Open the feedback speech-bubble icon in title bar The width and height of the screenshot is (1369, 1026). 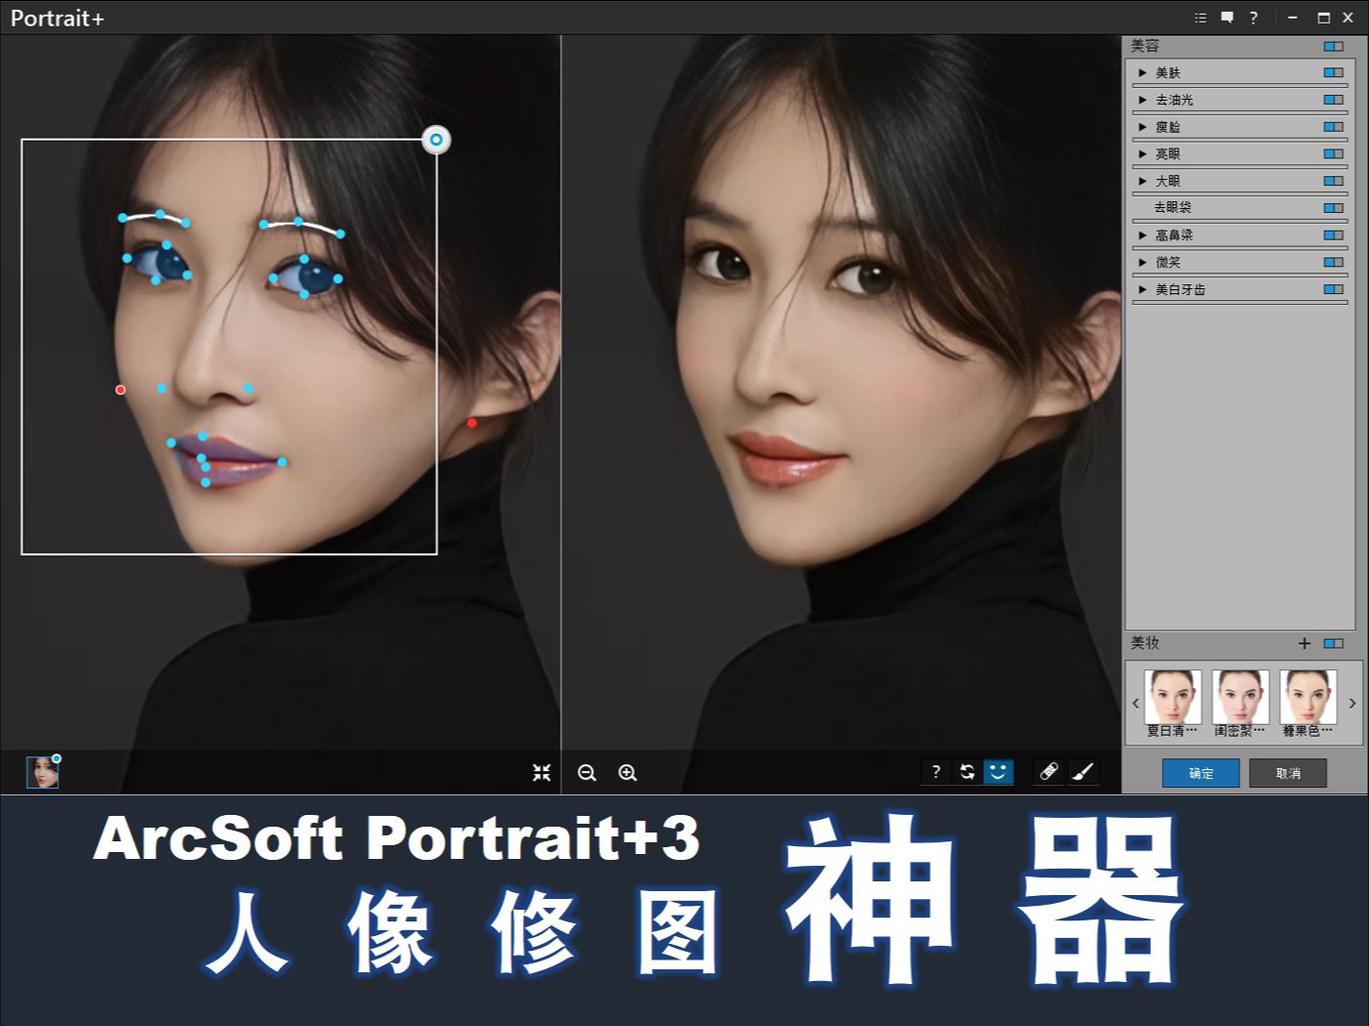pos(1227,18)
